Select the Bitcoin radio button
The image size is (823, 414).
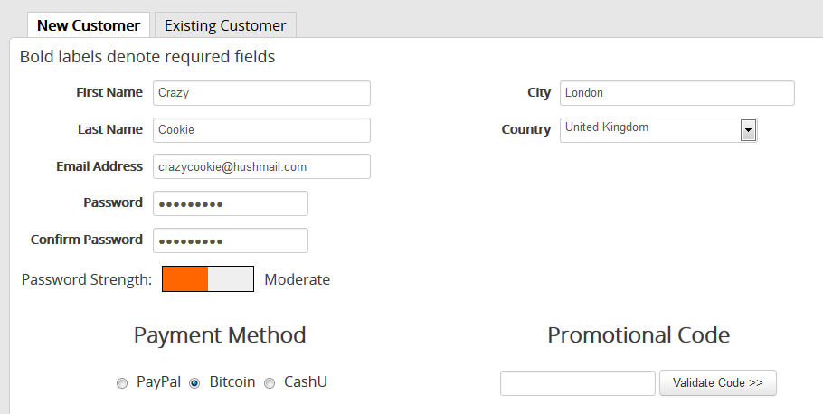point(194,383)
